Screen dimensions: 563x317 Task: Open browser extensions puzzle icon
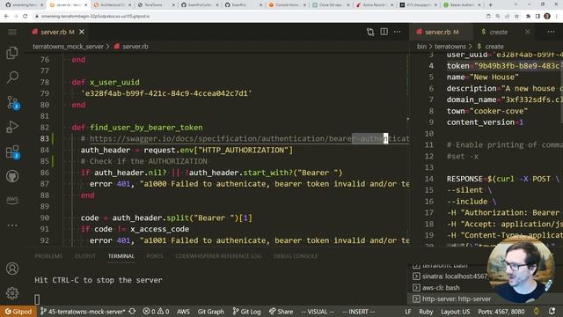tap(528, 16)
